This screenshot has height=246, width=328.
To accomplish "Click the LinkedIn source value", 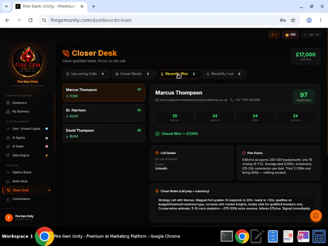I will click(161, 169).
